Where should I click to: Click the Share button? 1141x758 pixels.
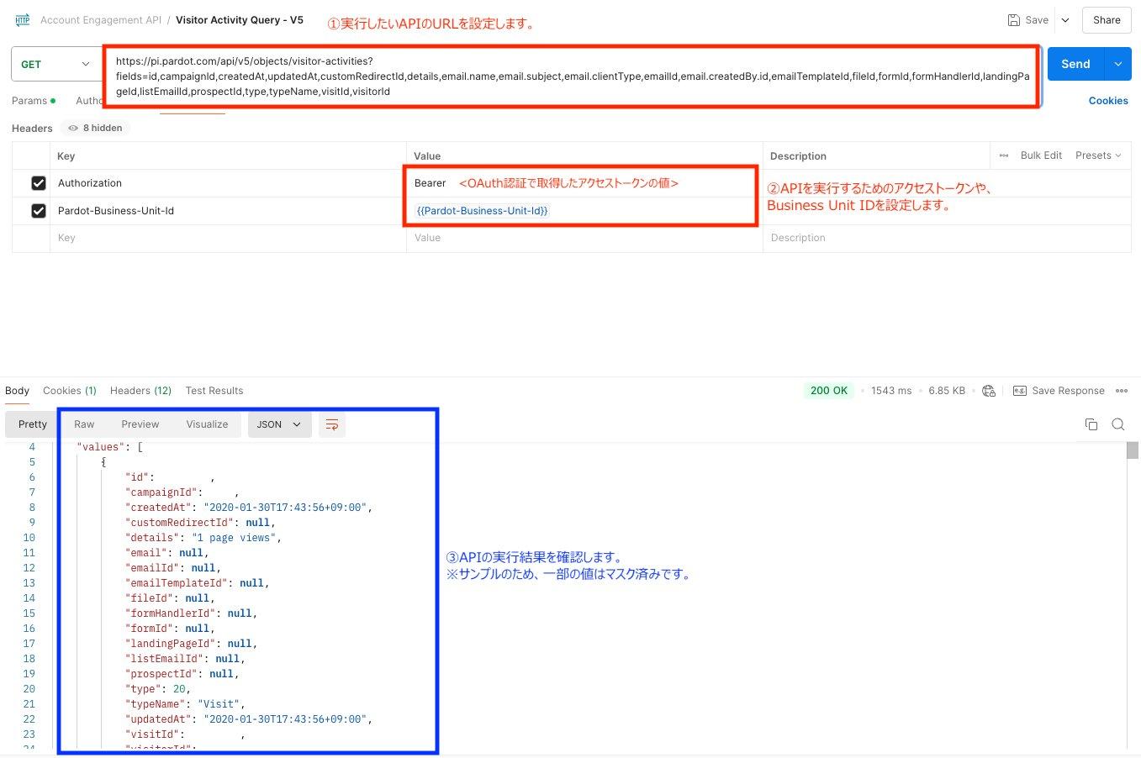point(1107,20)
